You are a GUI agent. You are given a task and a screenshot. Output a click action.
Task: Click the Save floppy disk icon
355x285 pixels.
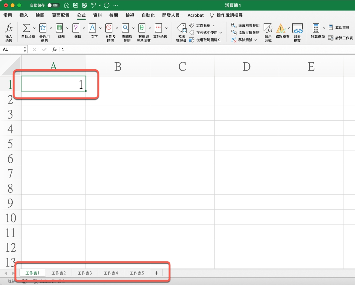tap(76, 5)
